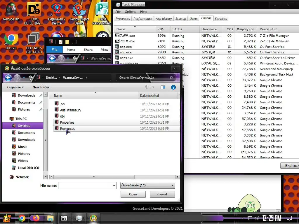Click the Open button
Viewport: 299px width, 224px height.
[x=133, y=194]
